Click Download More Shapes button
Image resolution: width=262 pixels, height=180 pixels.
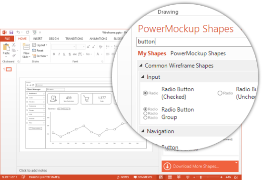click(200, 166)
